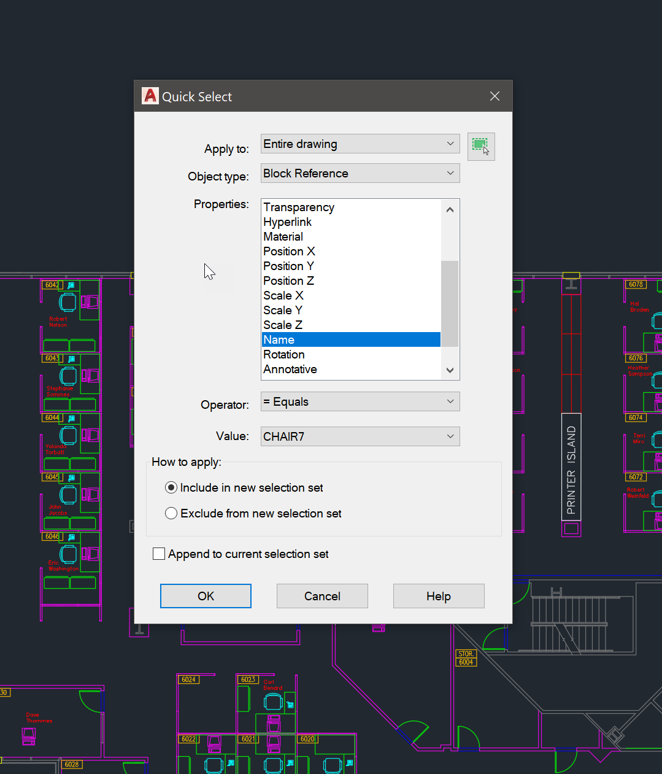This screenshot has height=774, width=662.
Task: Enable the Append to current selection set checkbox
Action: (159, 553)
